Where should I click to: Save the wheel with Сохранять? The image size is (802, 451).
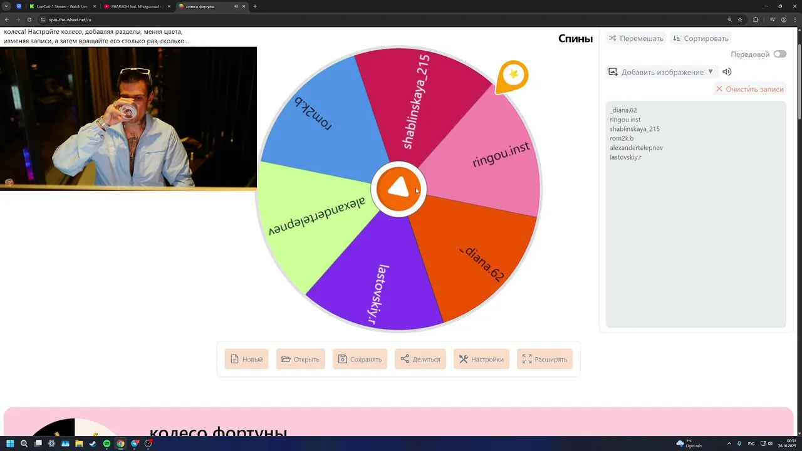pos(360,359)
